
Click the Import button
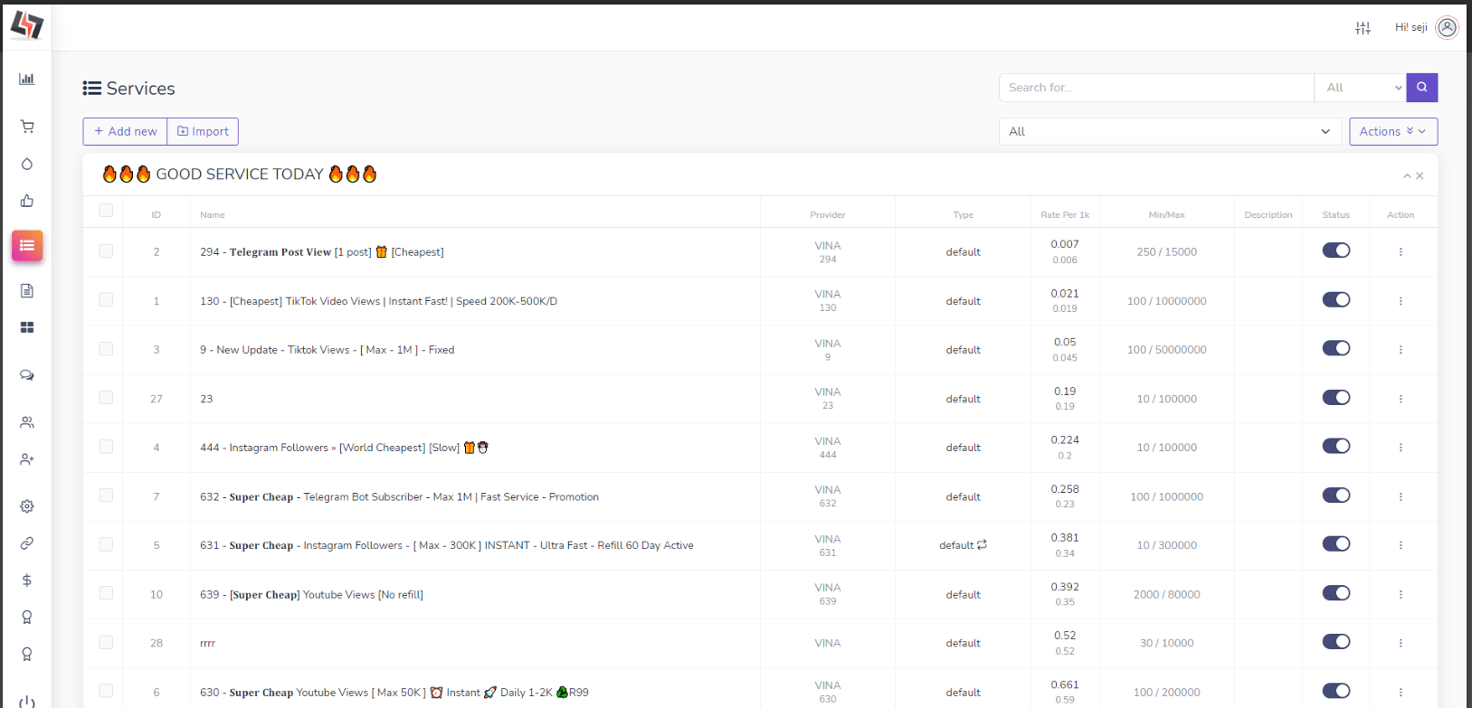click(203, 131)
